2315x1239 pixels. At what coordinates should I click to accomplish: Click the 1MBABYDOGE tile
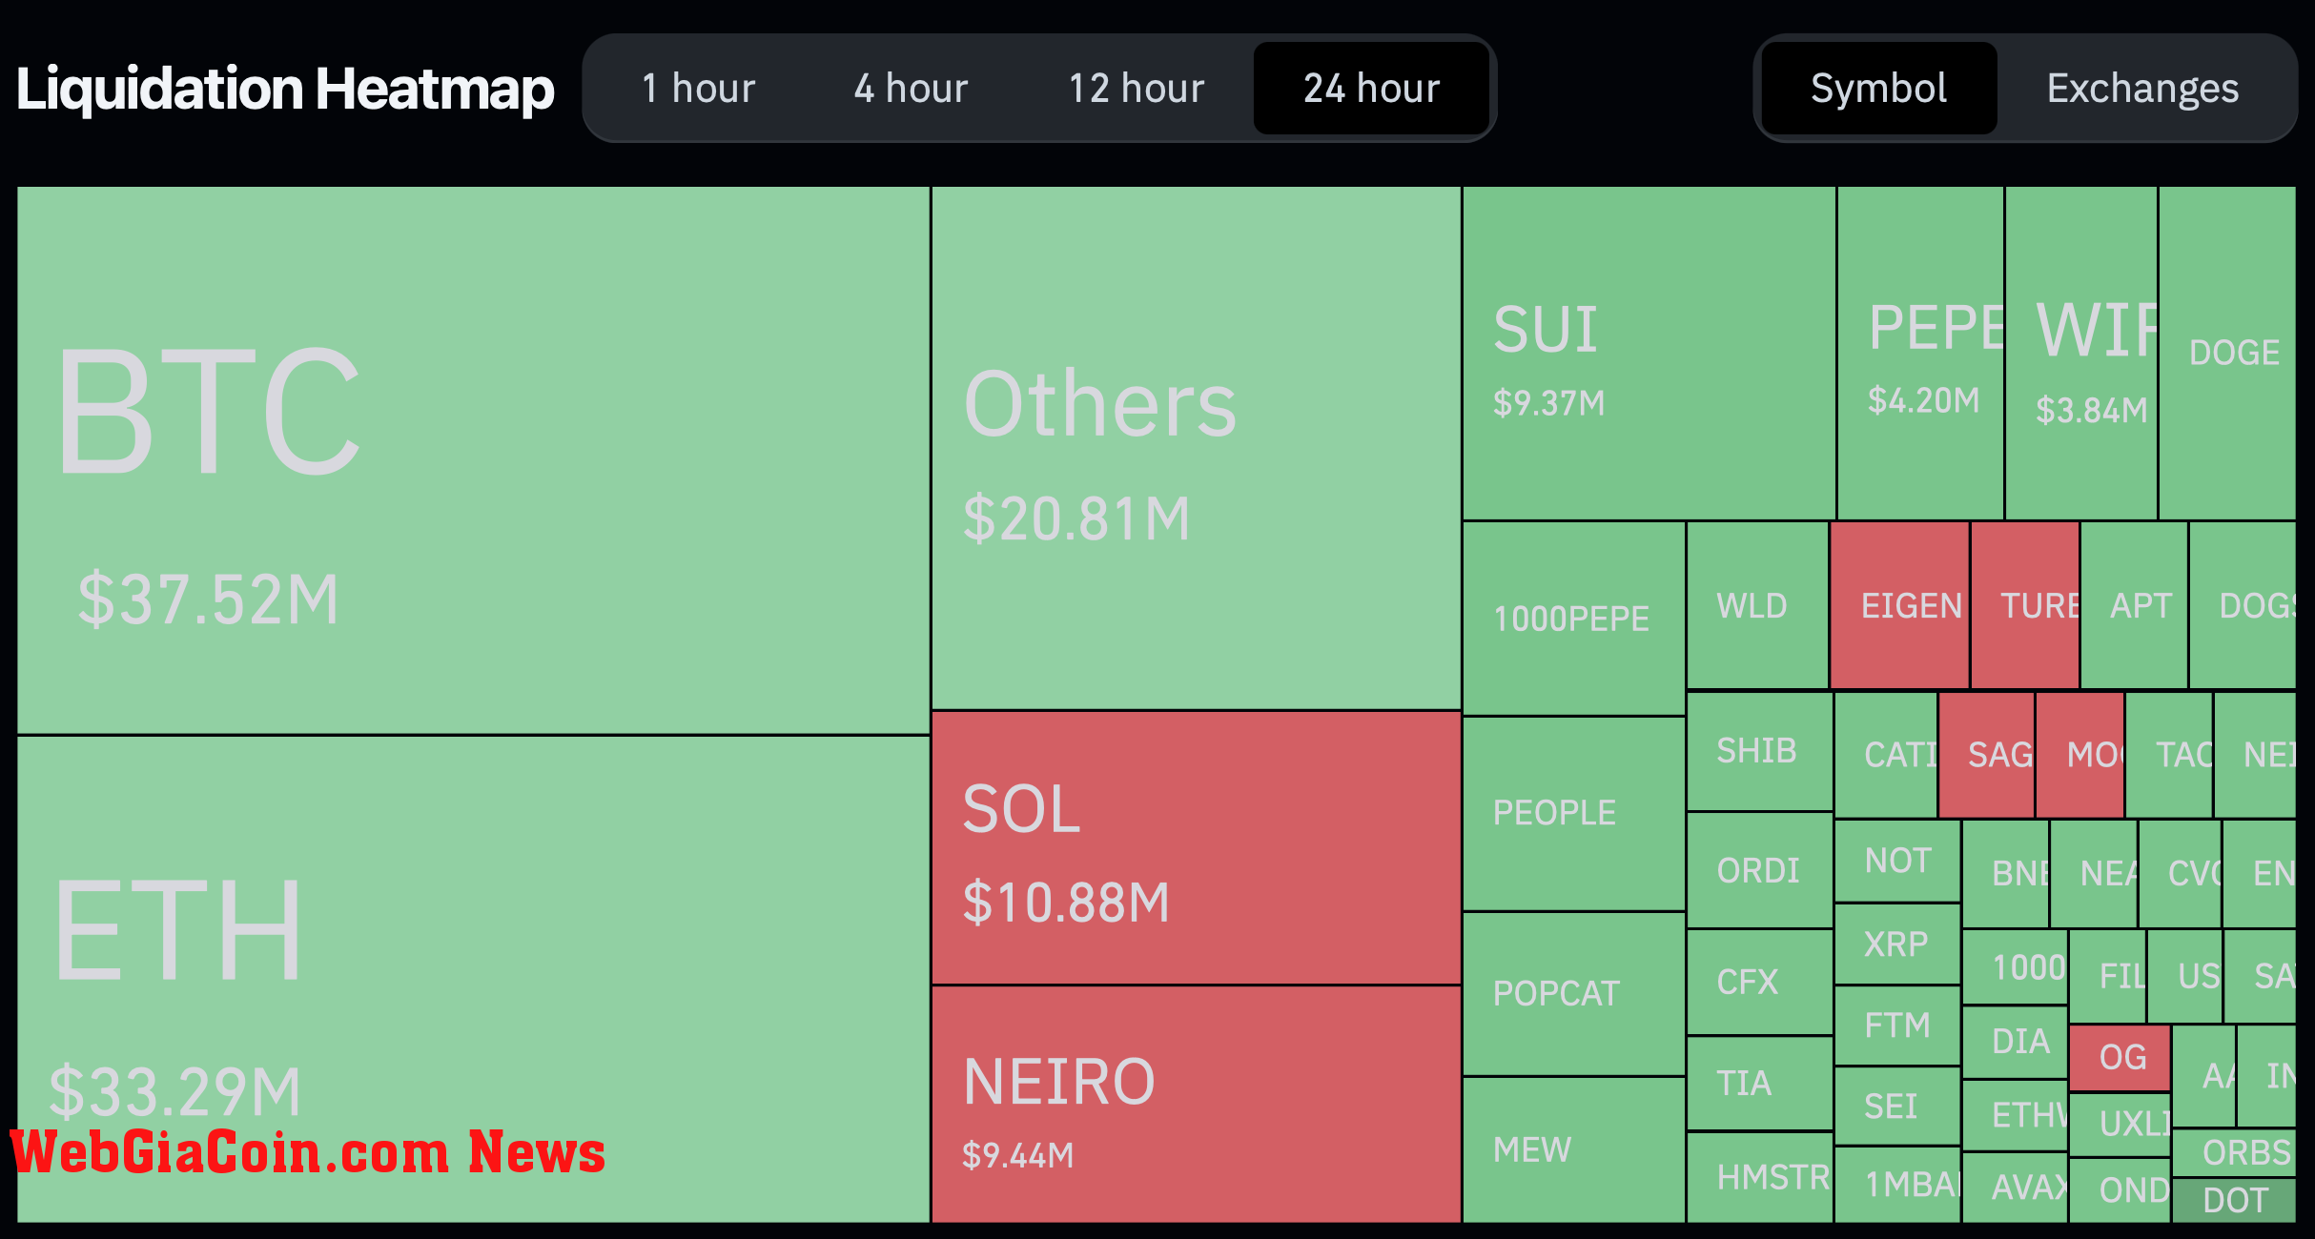tap(1897, 1185)
